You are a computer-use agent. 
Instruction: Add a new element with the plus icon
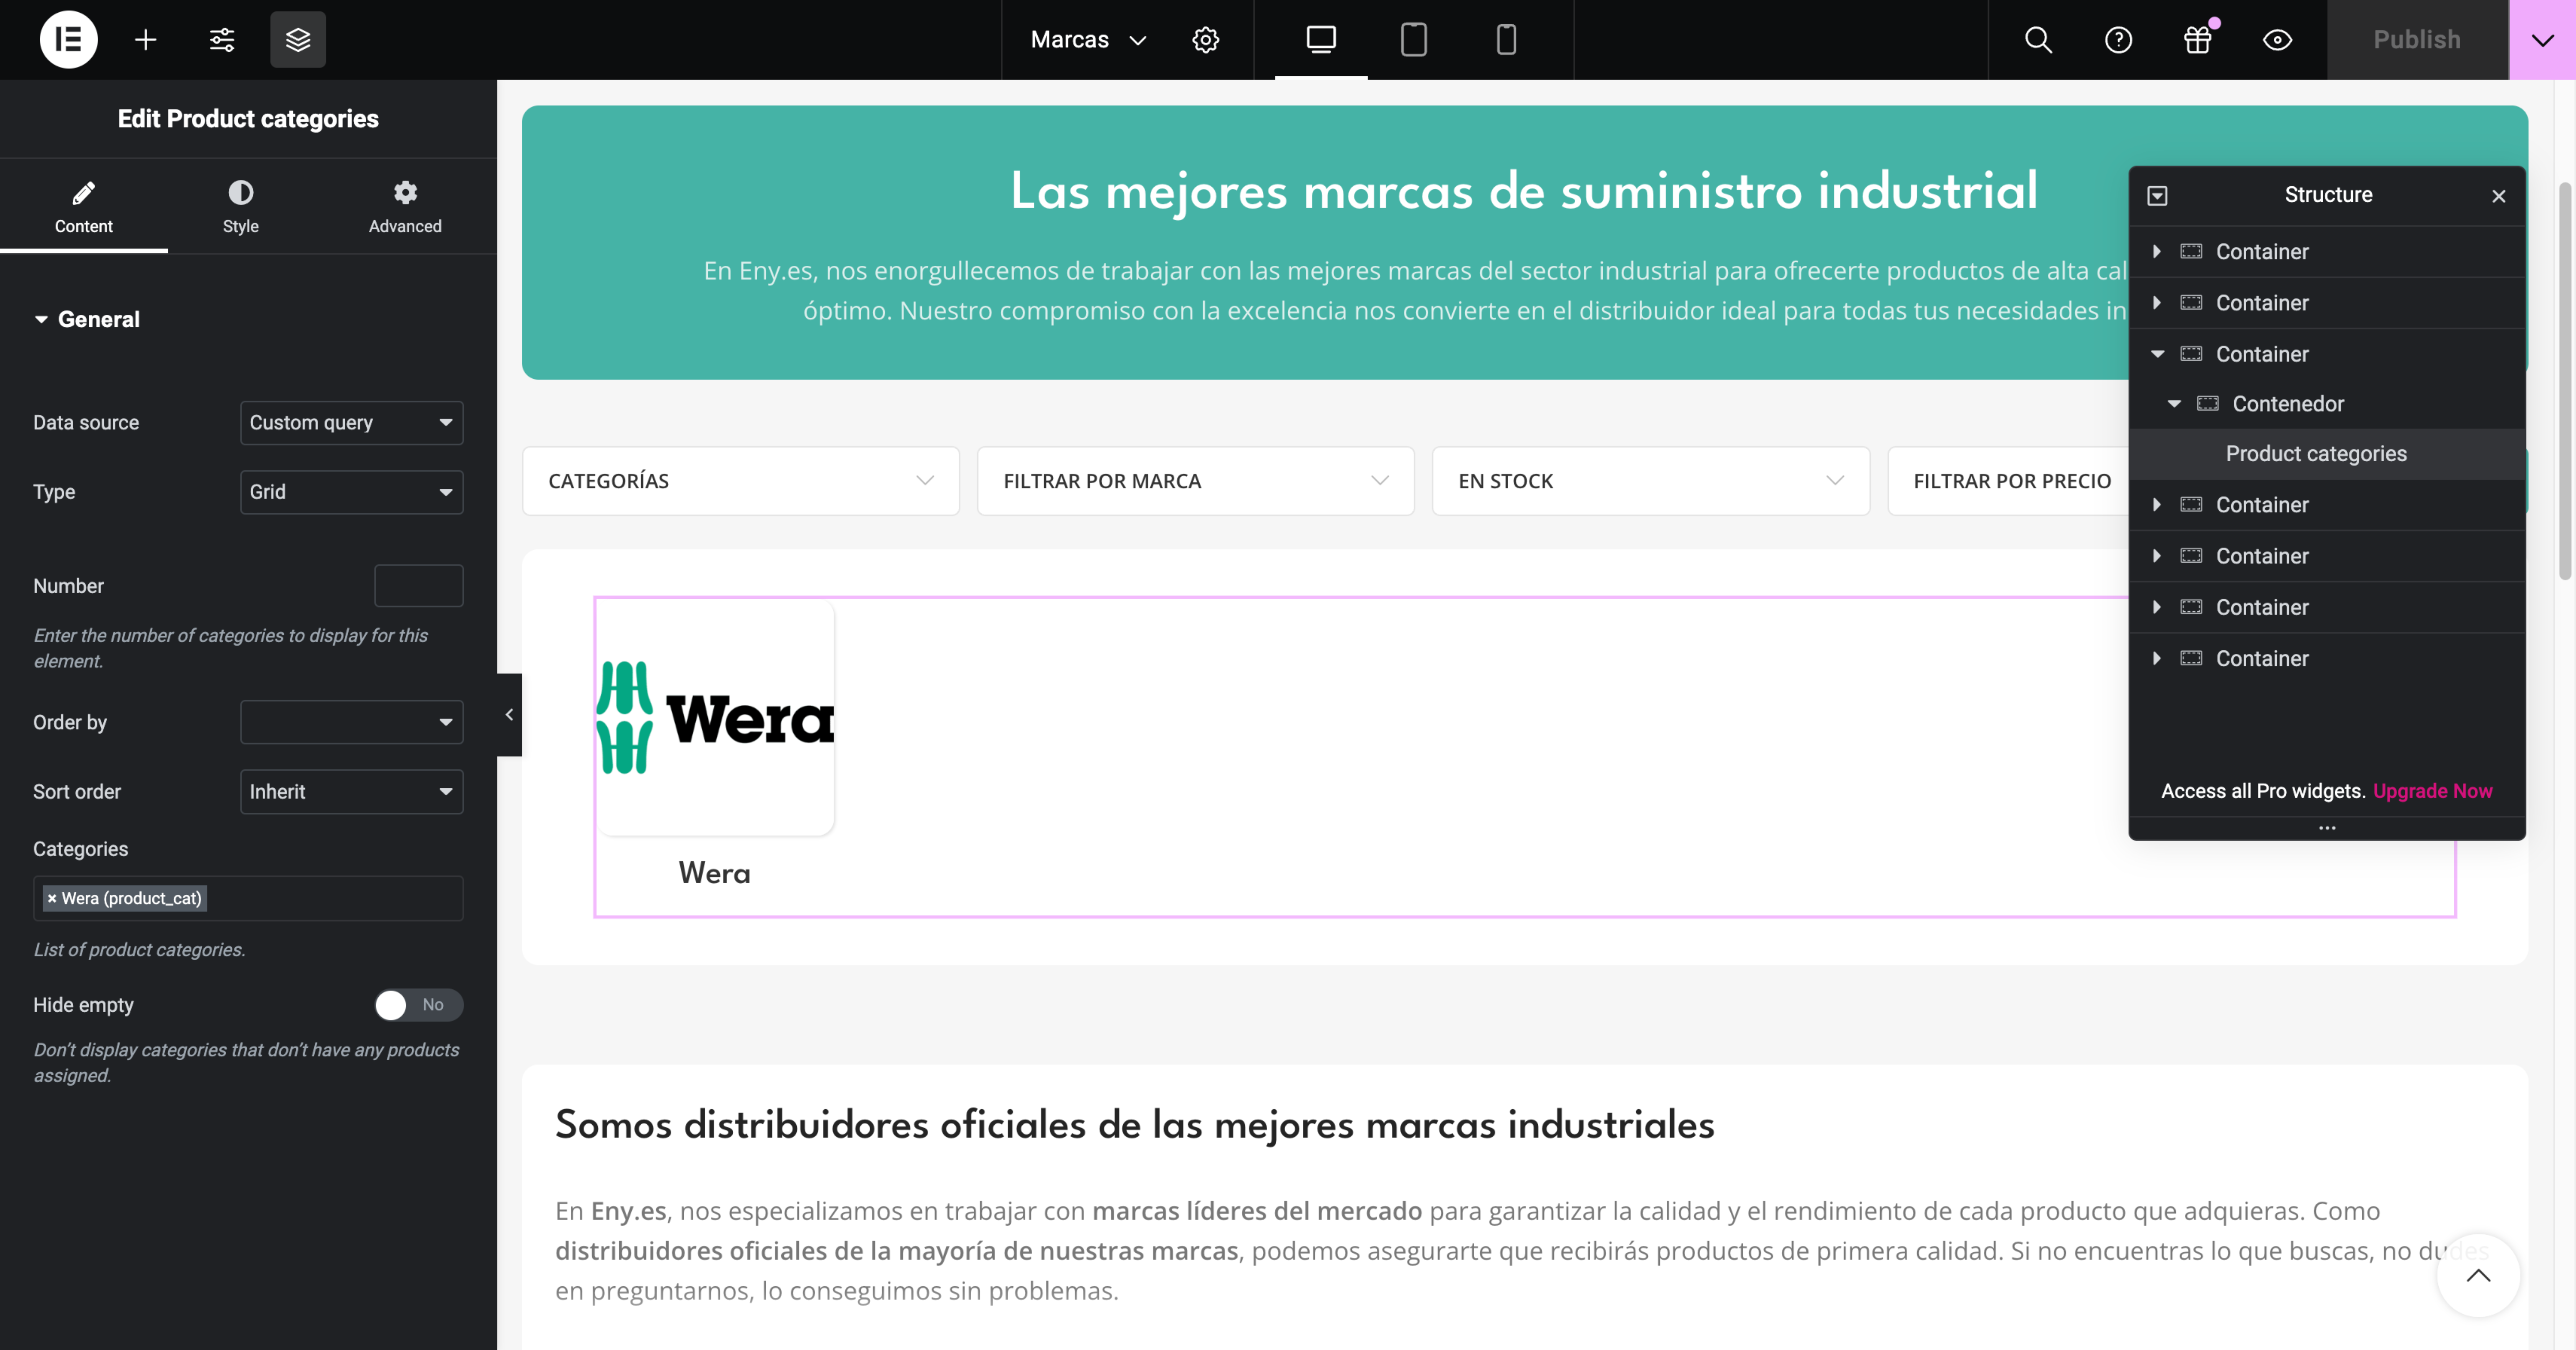146,40
